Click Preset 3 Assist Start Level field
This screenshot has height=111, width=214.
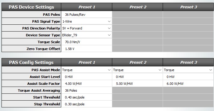tap(188, 77)
